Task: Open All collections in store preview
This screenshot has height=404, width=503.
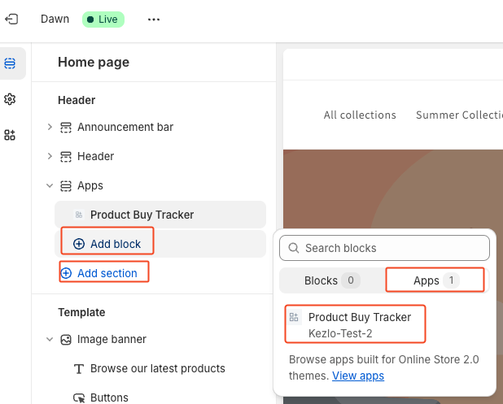Action: point(360,115)
